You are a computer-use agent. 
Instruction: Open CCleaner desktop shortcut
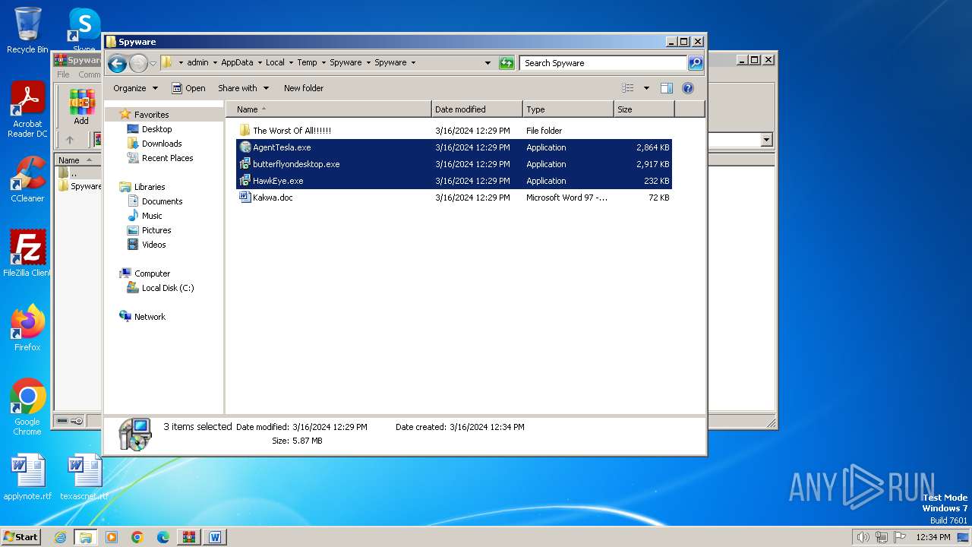[27, 180]
